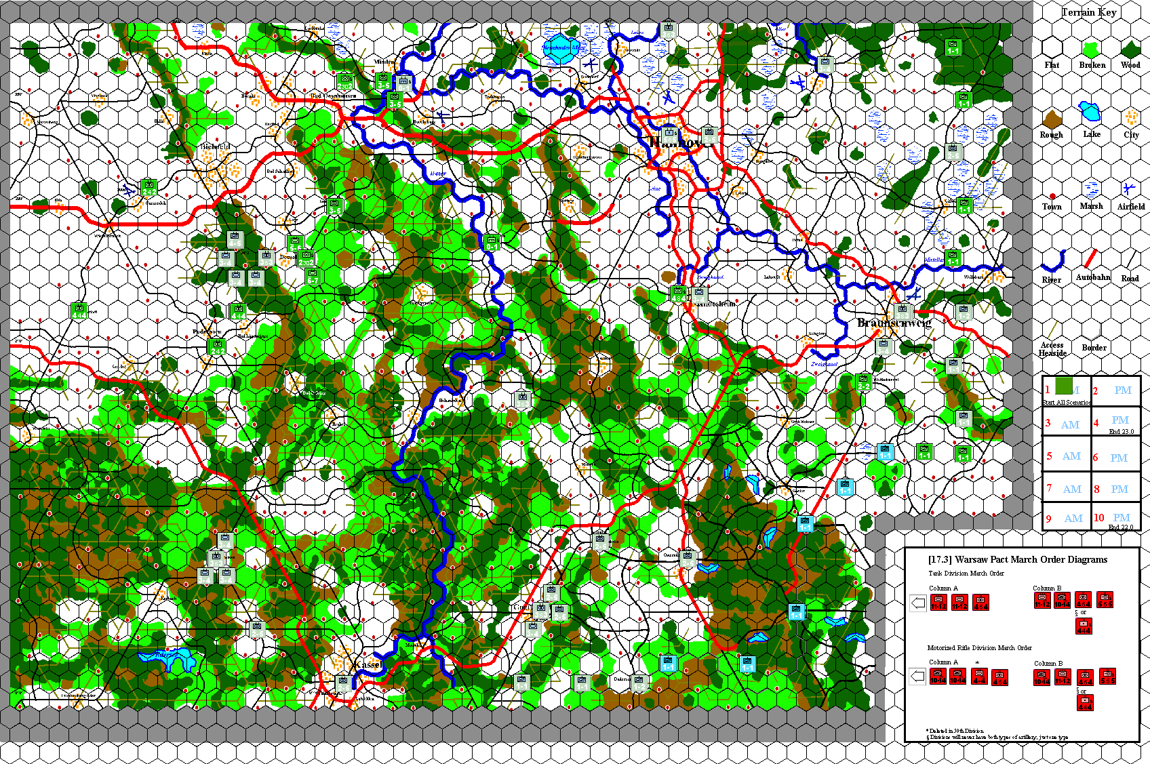Click the Motorized Rifle Column A arrow

tap(918, 676)
